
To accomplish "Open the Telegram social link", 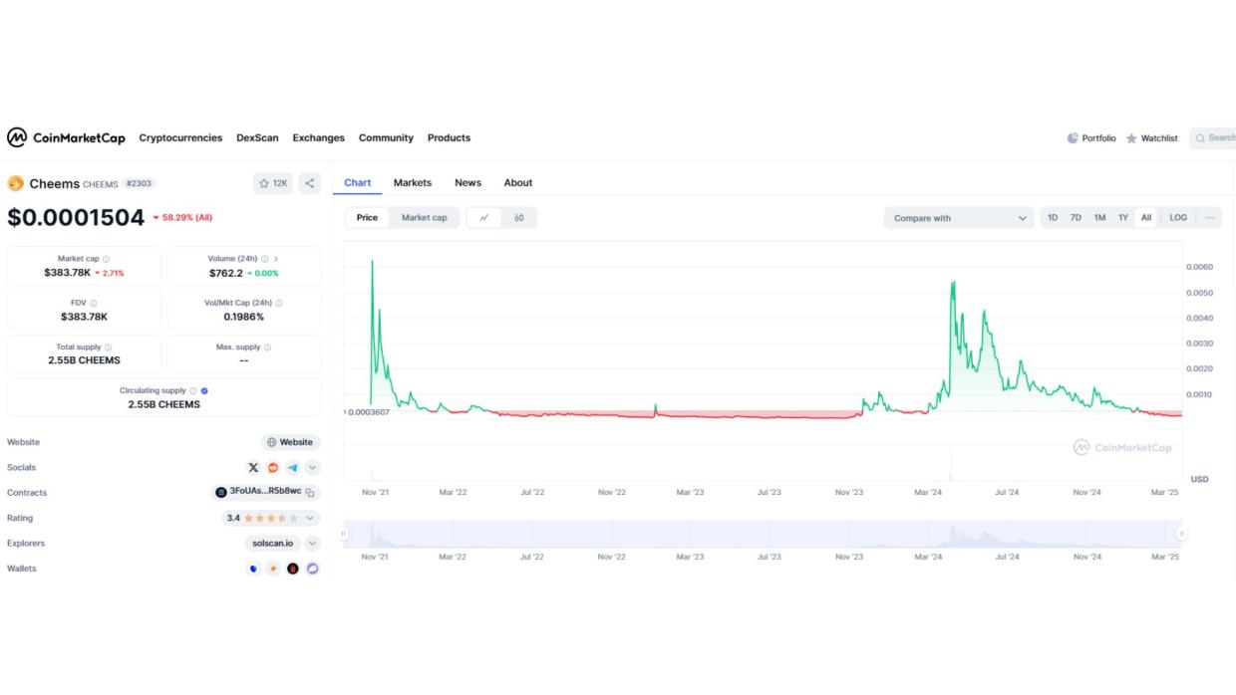I will click(x=293, y=467).
